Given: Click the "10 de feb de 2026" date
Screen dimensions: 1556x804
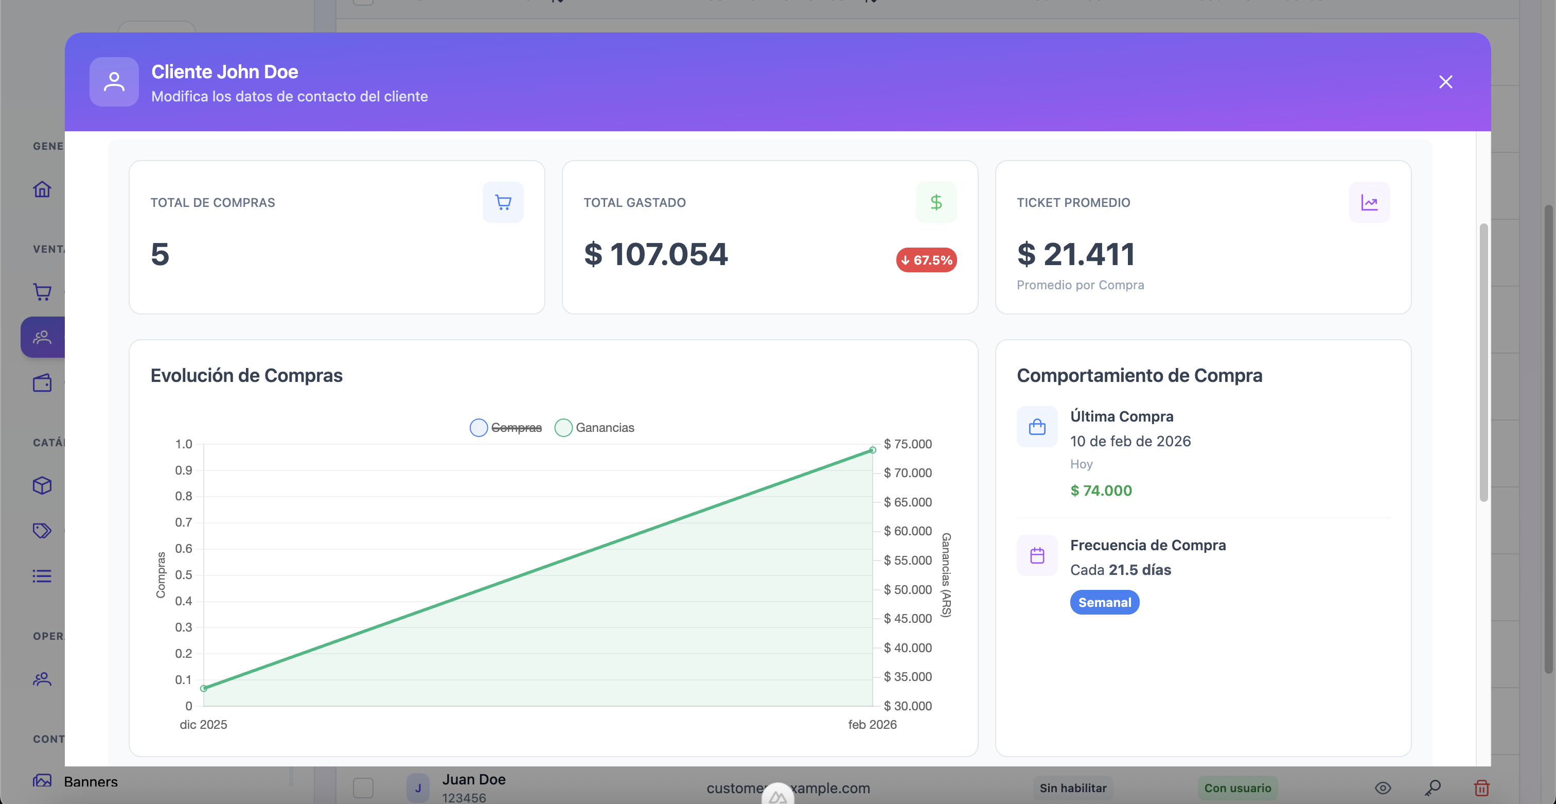Looking at the screenshot, I should coord(1130,441).
